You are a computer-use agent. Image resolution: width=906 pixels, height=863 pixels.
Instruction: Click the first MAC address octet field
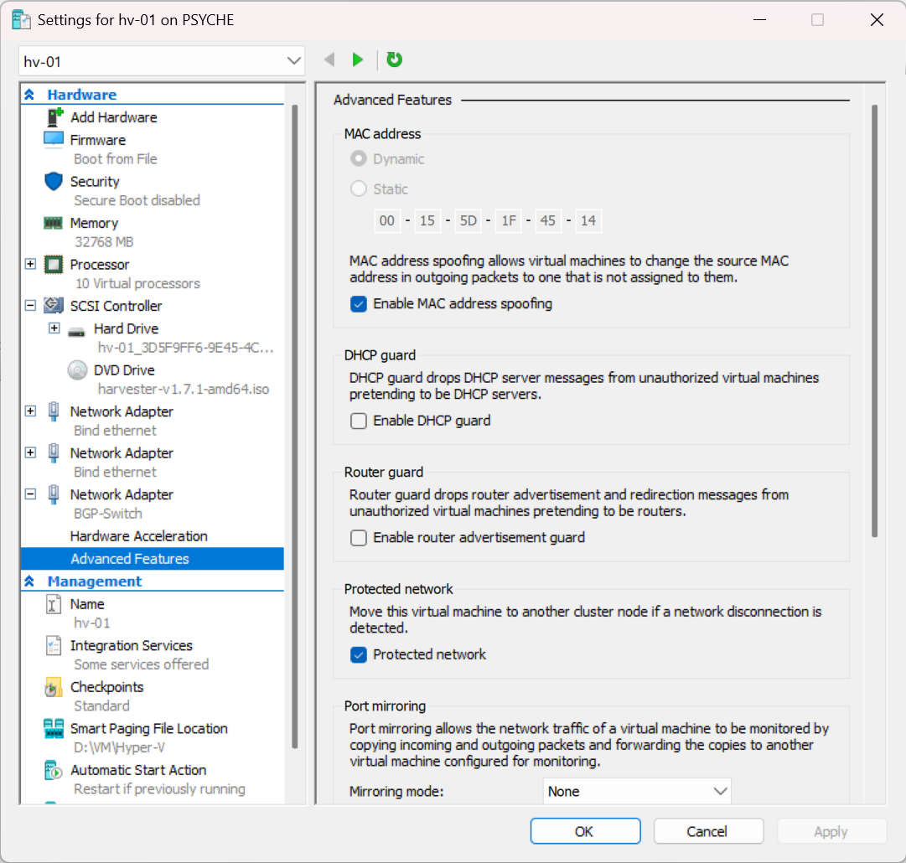tap(386, 221)
